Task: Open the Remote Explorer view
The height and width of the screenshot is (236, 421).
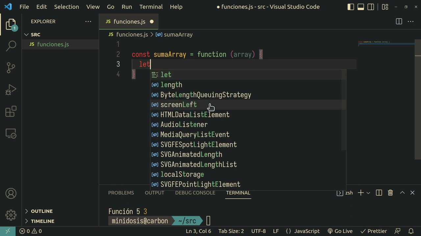Action: [11, 133]
